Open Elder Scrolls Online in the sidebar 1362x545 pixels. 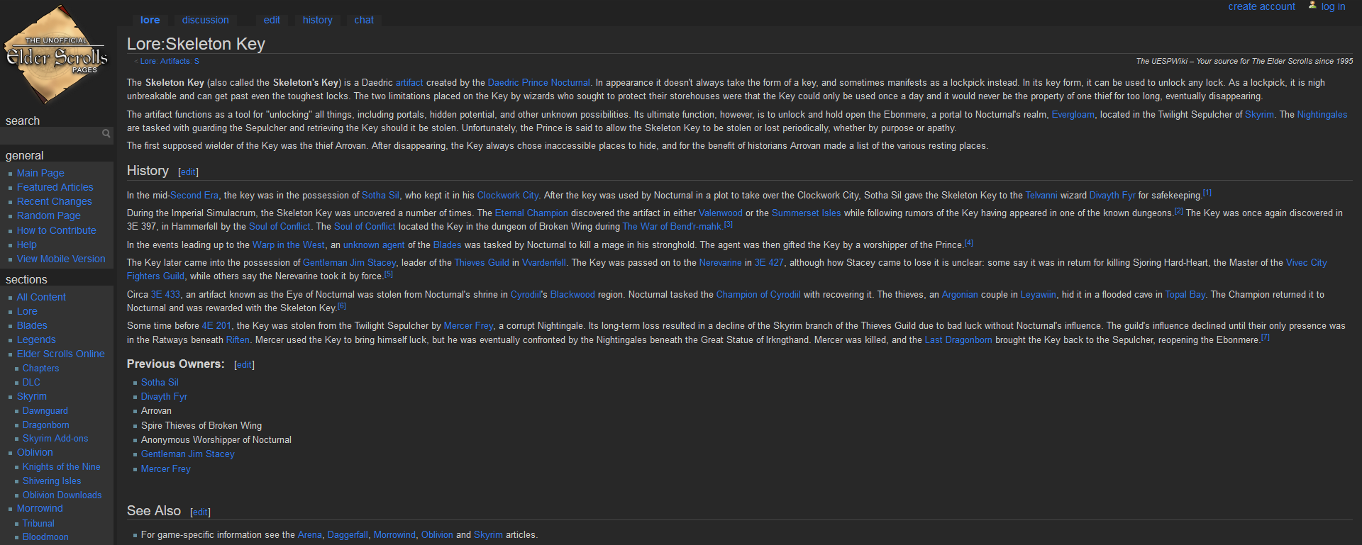point(60,354)
